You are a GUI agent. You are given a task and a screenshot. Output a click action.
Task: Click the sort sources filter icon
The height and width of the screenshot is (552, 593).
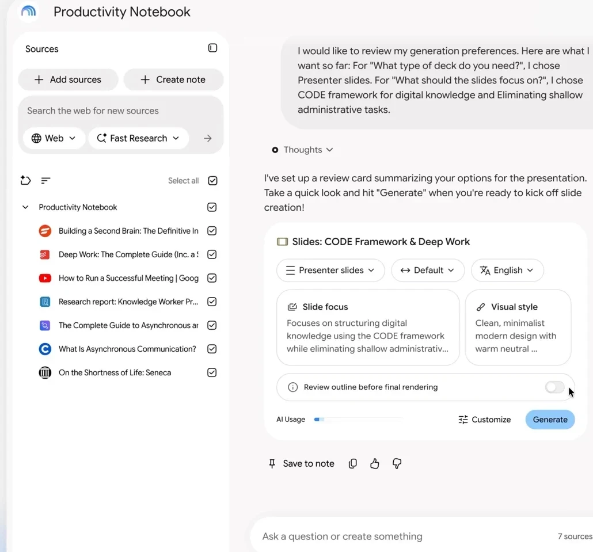45,180
